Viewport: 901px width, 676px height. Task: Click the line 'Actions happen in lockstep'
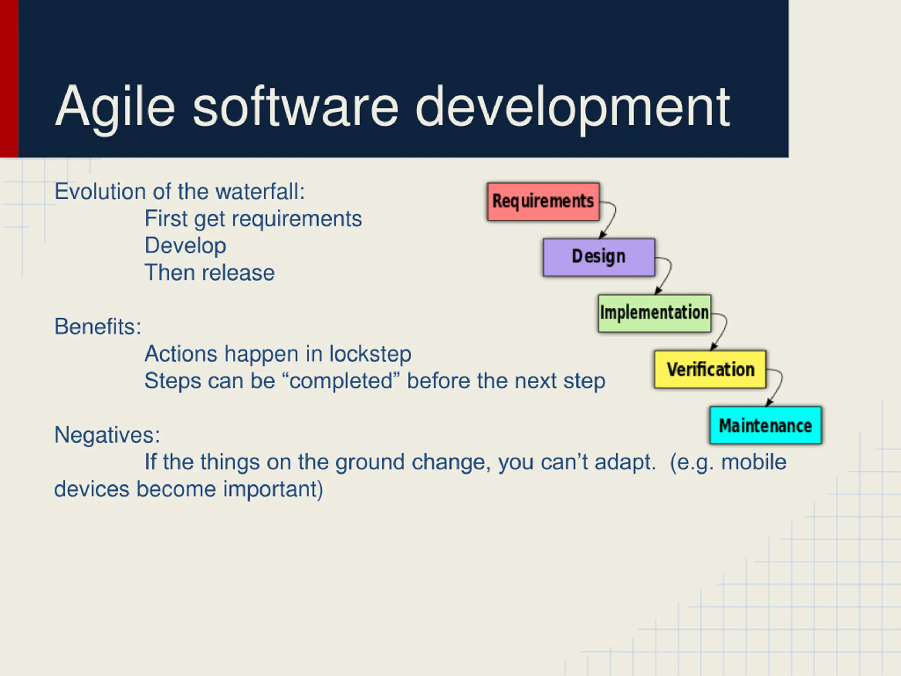pyautogui.click(x=278, y=354)
